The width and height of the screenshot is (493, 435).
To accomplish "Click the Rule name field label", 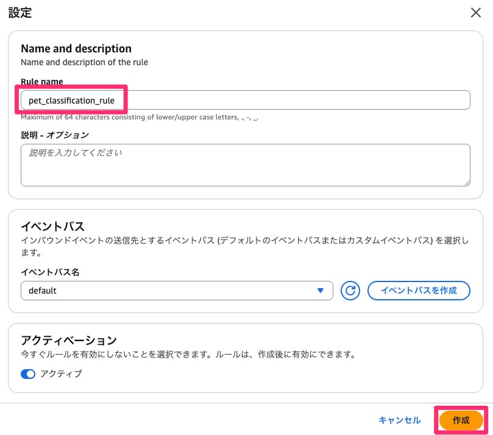I will 41,82.
